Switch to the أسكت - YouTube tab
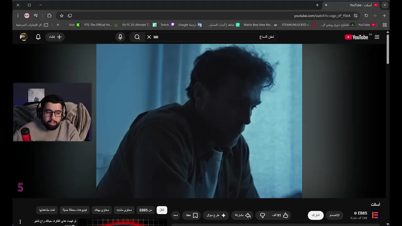Screen dimensions: 402x226 coord(352,5)
